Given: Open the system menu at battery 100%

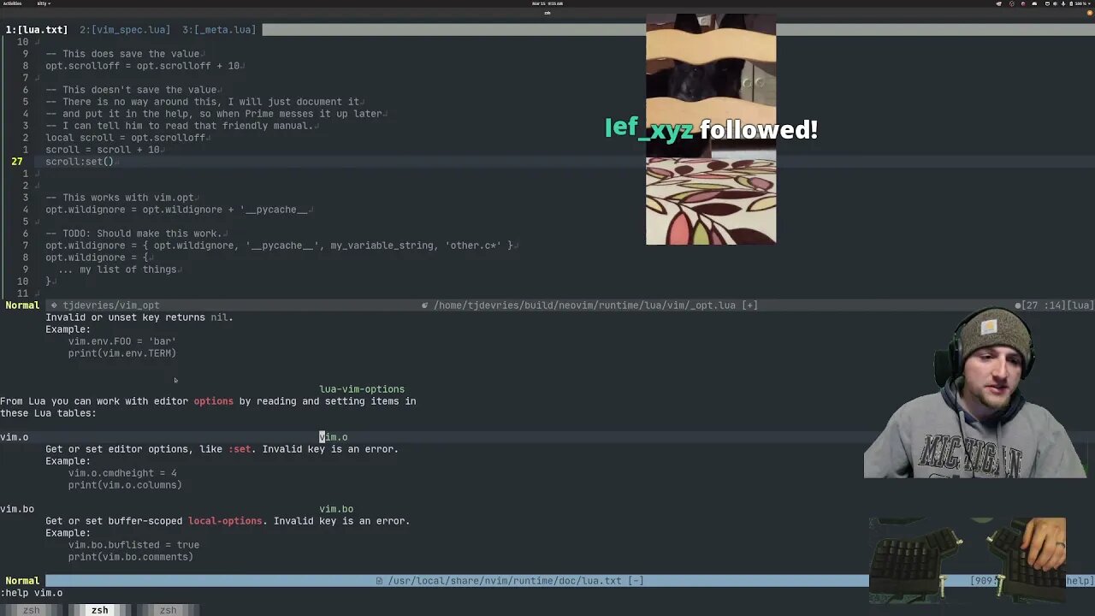Looking at the screenshot, I should pyautogui.click(x=1080, y=3).
